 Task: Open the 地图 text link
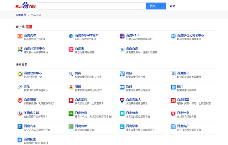[78, 86]
